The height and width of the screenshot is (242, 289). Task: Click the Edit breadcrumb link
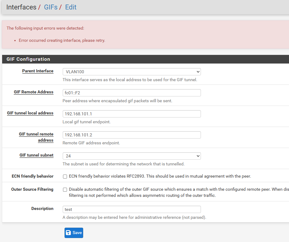71,7
